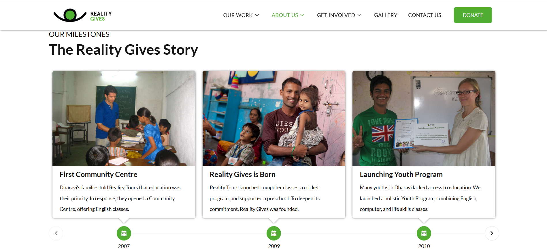Open the Contact Us page

point(425,15)
